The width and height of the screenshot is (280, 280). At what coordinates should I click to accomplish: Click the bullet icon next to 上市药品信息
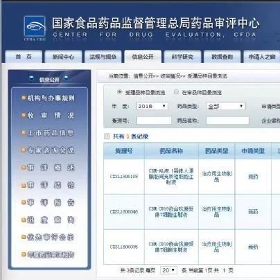24,132
